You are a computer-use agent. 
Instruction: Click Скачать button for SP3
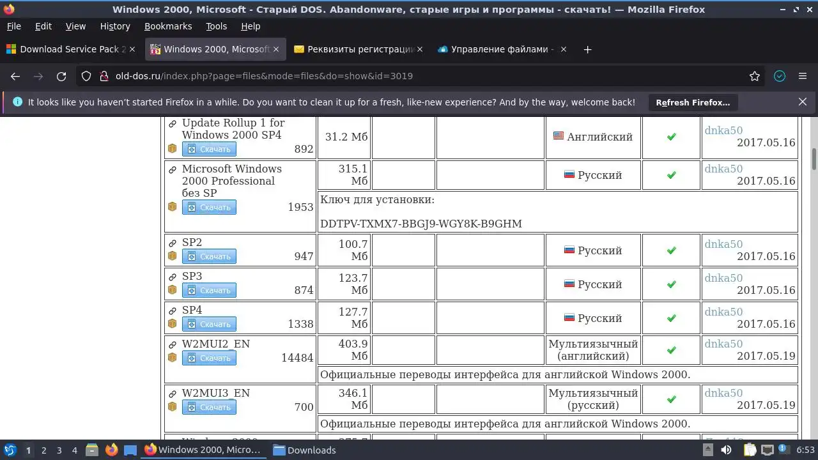(x=209, y=290)
